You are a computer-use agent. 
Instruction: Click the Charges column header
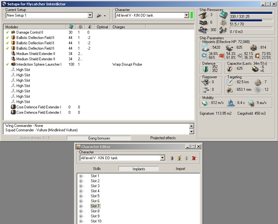click(x=128, y=27)
